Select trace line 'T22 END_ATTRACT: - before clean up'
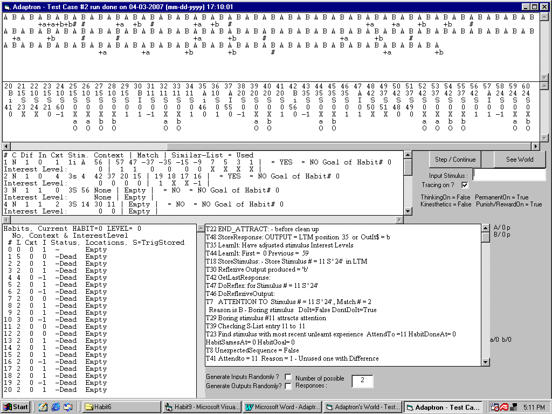The height and width of the screenshot is (414, 552). click(263, 229)
